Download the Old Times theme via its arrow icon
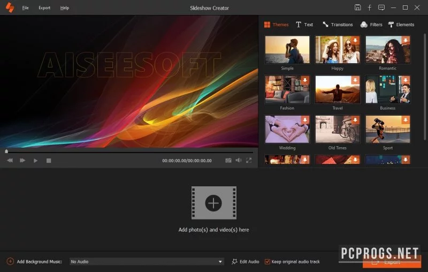 coord(355,120)
